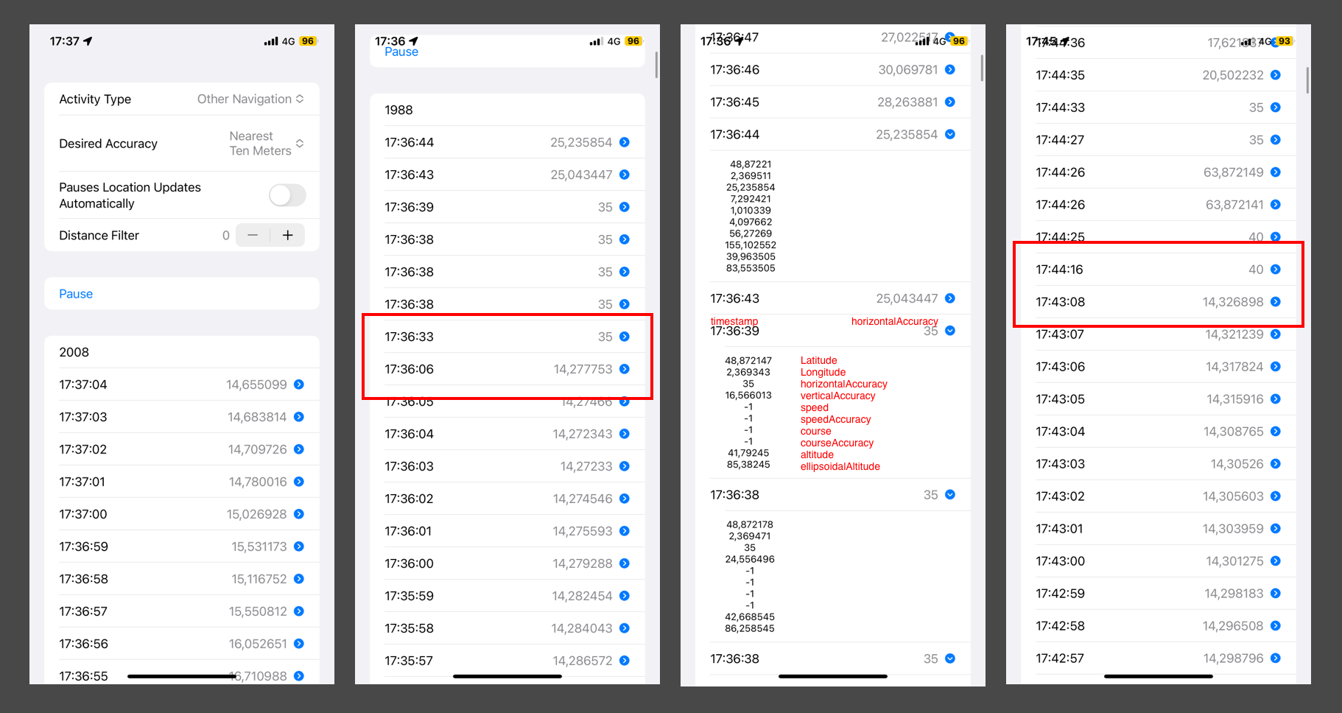
Task: Open the disclosure icon on row 17:37:02
Action: coord(299,449)
